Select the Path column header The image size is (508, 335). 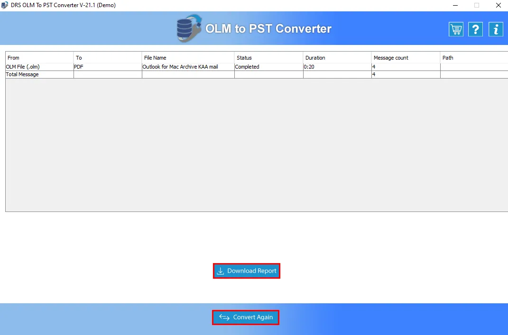(474, 58)
